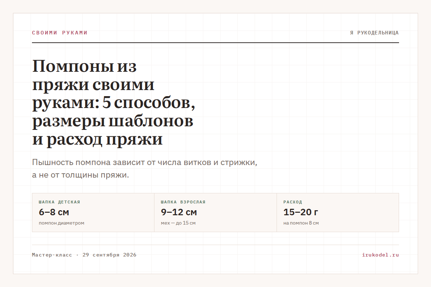
Task: Select the 6–8 см value
Action: click(54, 212)
